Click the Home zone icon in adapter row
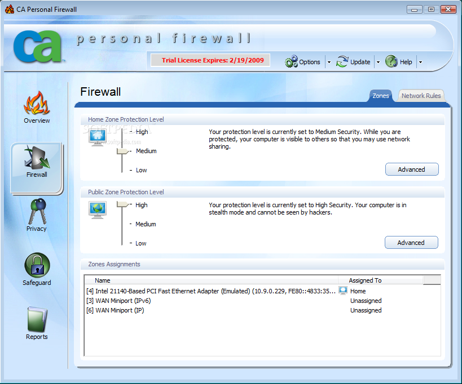 pos(342,291)
